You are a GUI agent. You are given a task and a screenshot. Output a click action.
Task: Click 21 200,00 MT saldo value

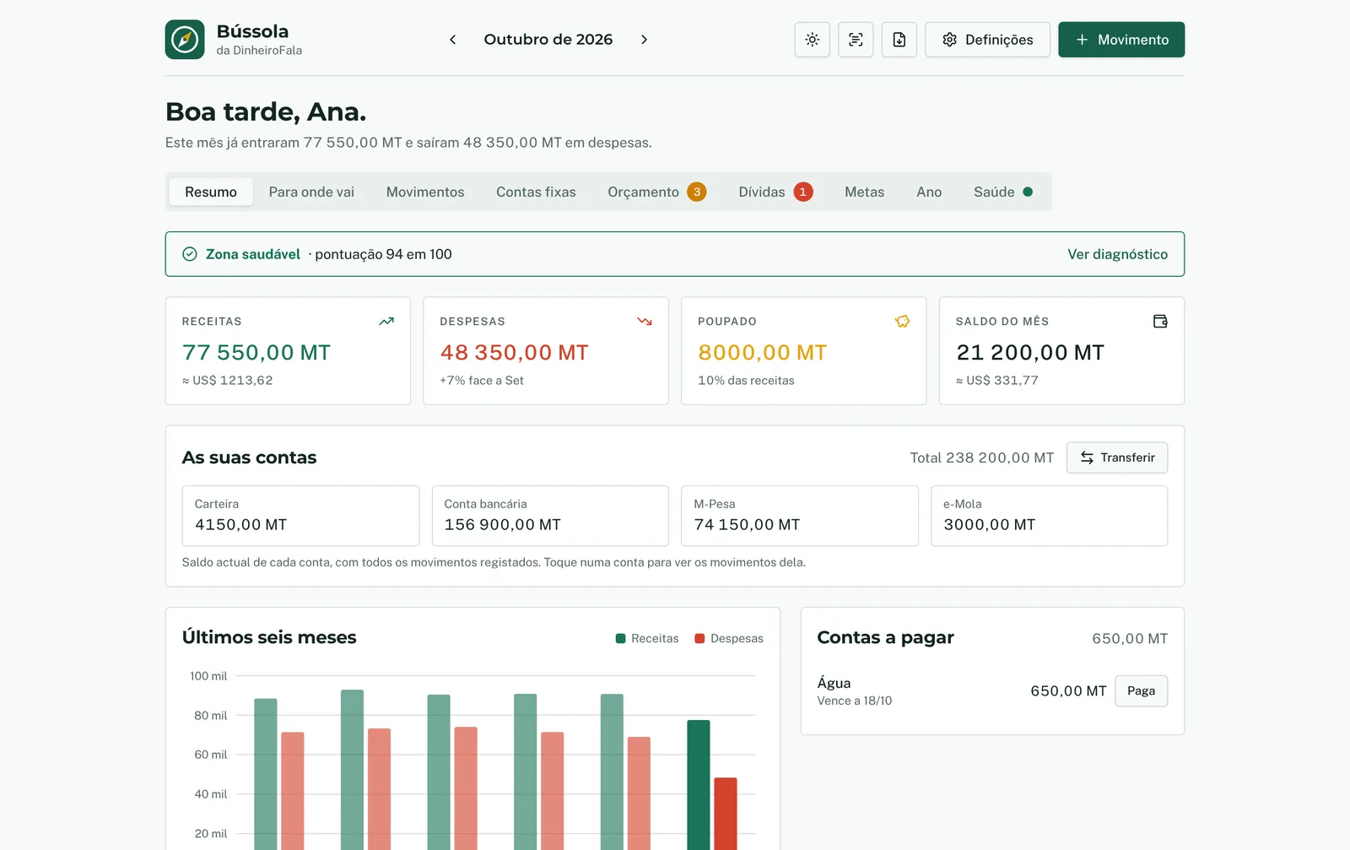[1030, 353]
